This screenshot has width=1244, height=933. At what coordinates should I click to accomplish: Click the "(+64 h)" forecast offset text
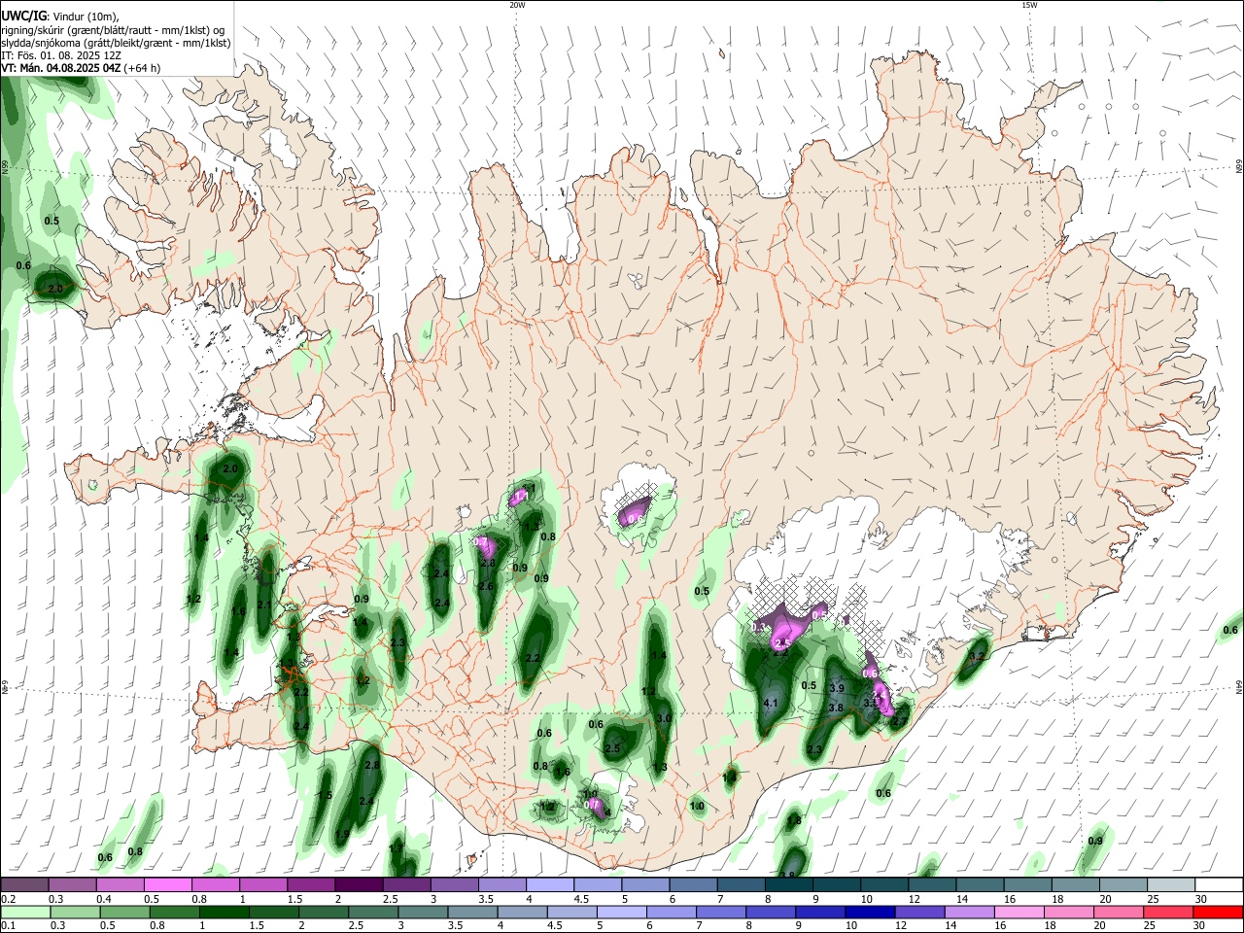[x=143, y=68]
